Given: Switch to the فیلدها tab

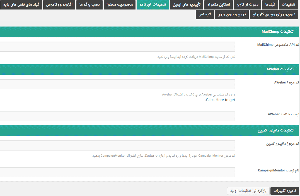Looking at the screenshot, I should click(270, 4).
